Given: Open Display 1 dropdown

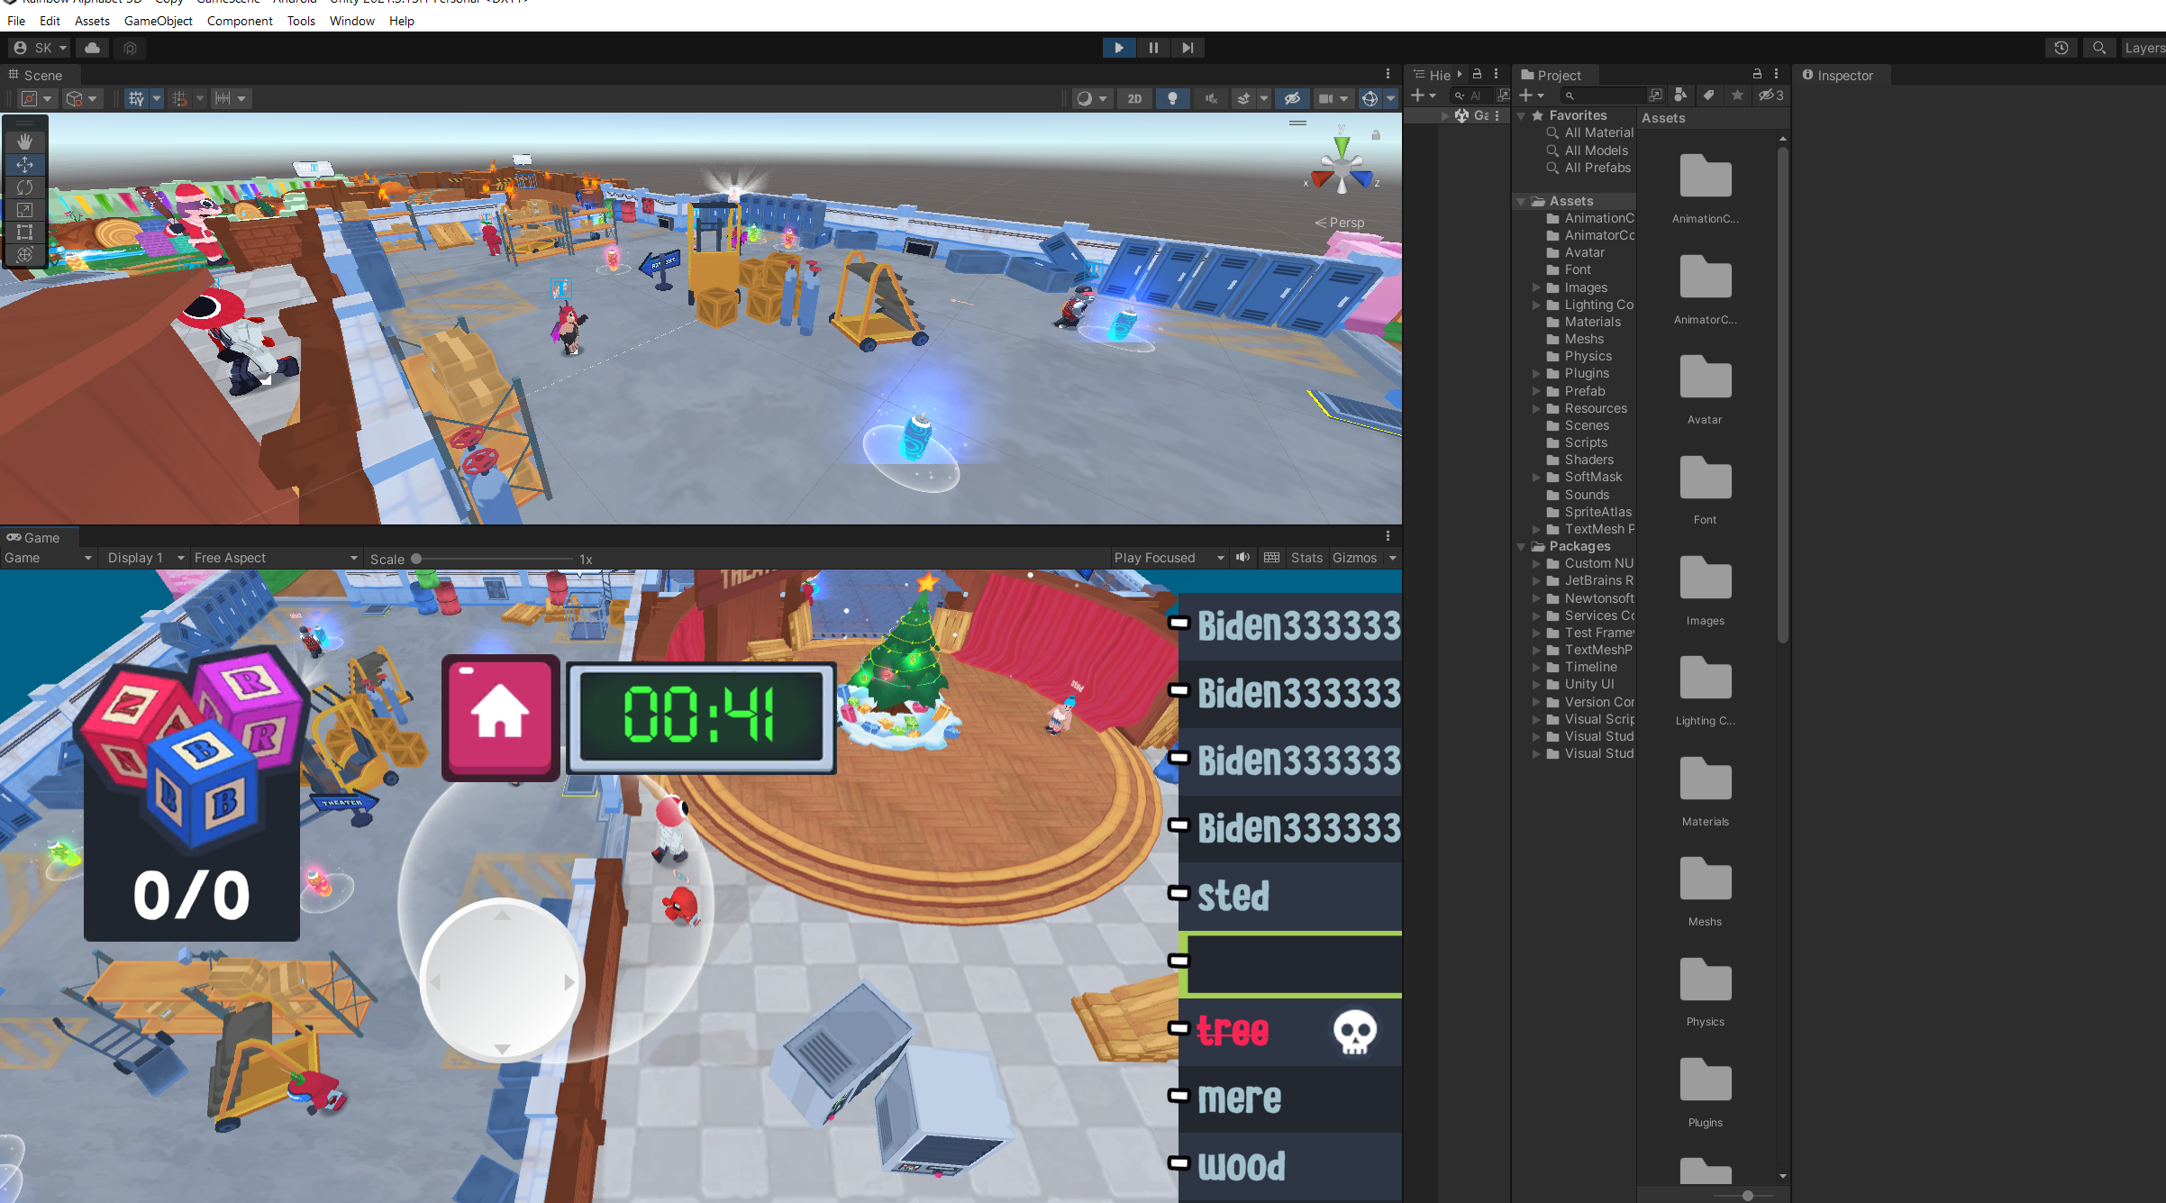Looking at the screenshot, I should click(x=145, y=558).
